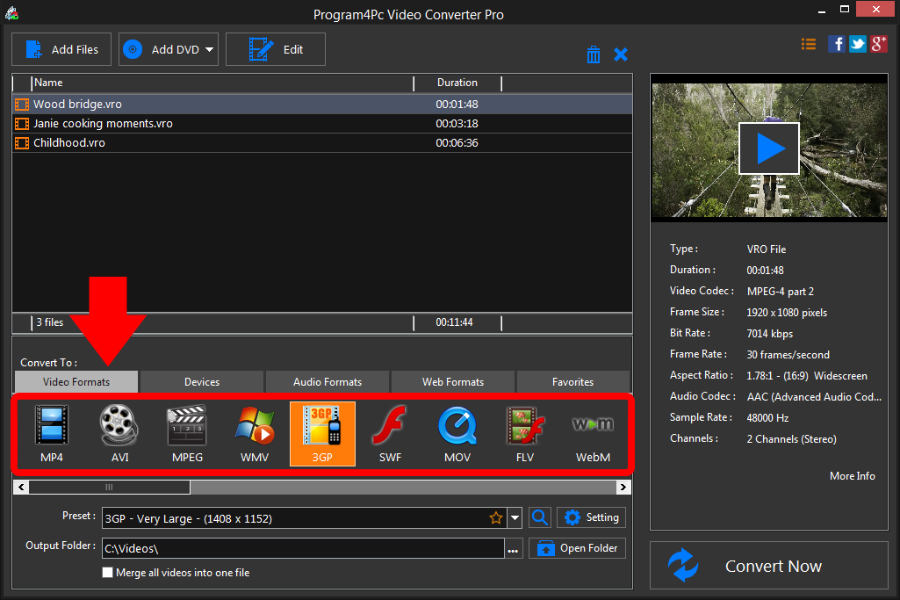900x600 pixels.
Task: Click the format list horizontal scrollbar
Action: click(x=109, y=487)
